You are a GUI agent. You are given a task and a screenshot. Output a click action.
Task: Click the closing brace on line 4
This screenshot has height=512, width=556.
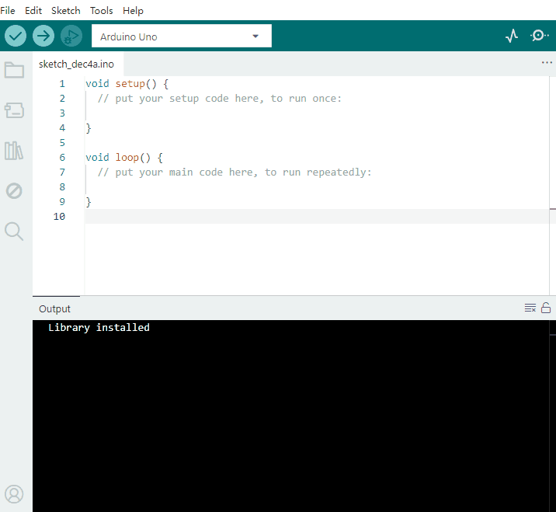tap(89, 128)
